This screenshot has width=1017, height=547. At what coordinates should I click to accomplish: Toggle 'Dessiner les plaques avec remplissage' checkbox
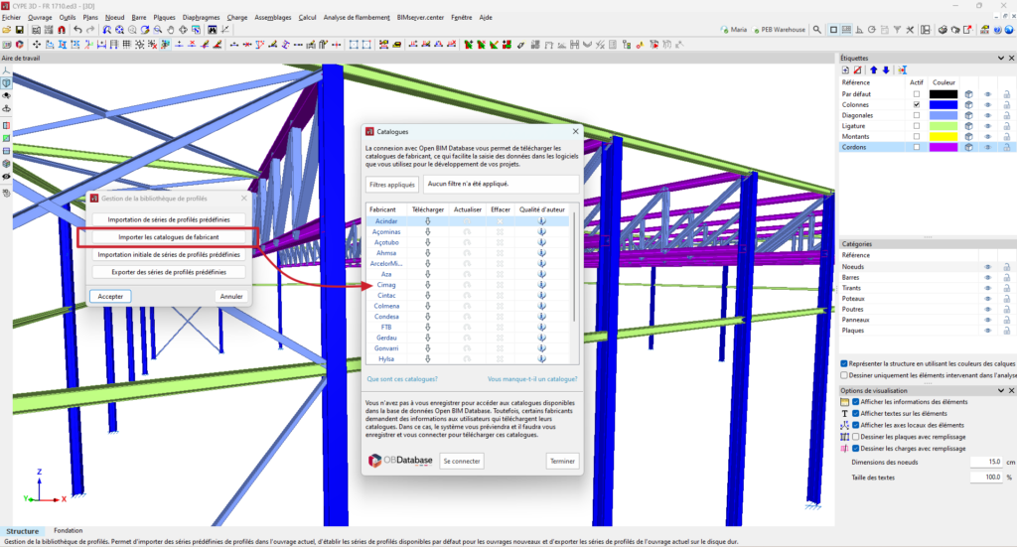(x=856, y=436)
